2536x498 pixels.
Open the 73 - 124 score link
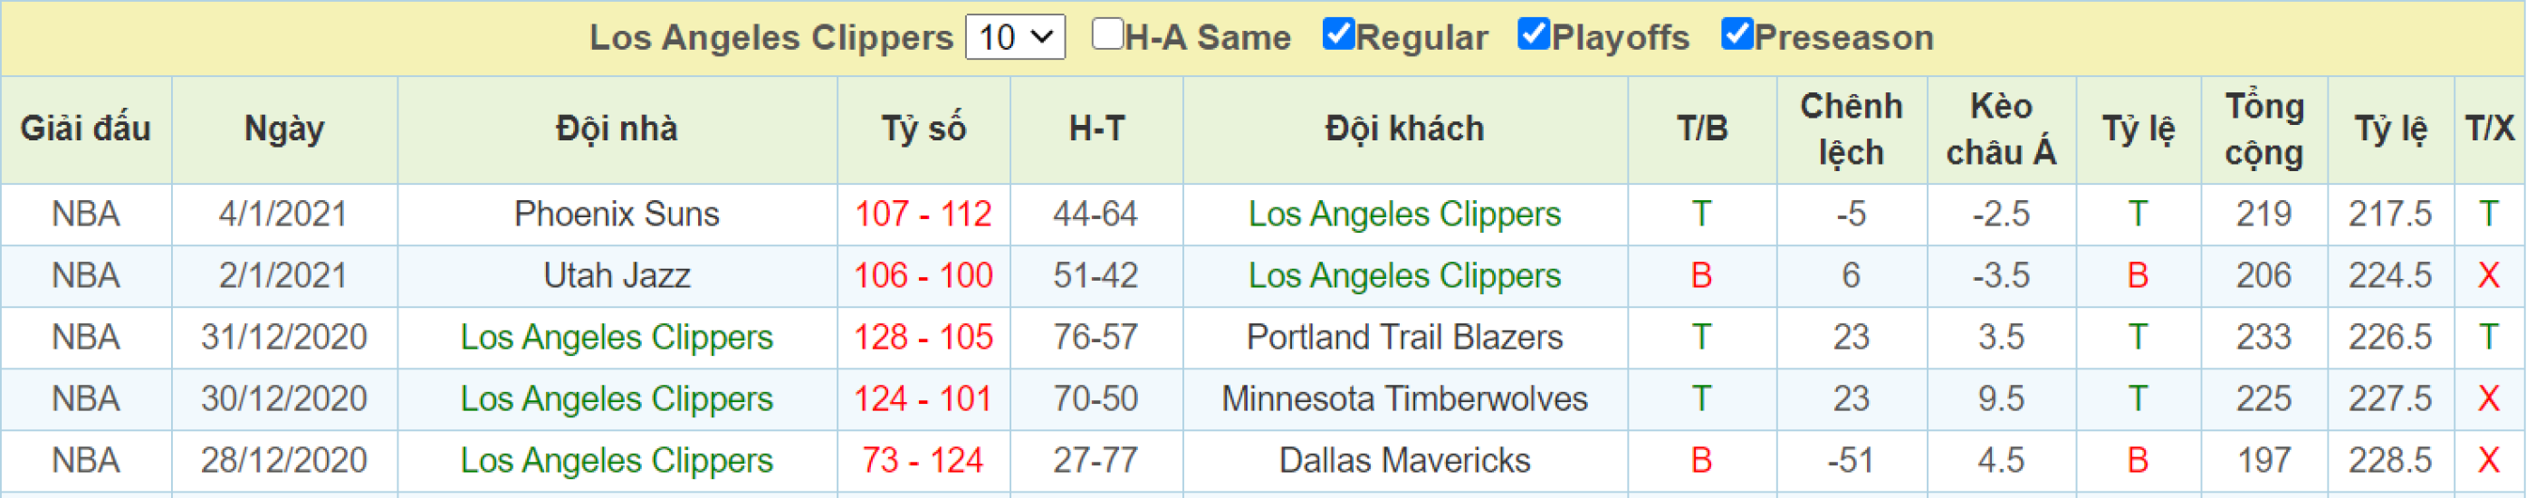[x=923, y=461]
